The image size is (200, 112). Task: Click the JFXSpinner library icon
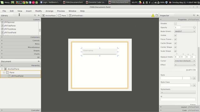click(x=2, y=22)
